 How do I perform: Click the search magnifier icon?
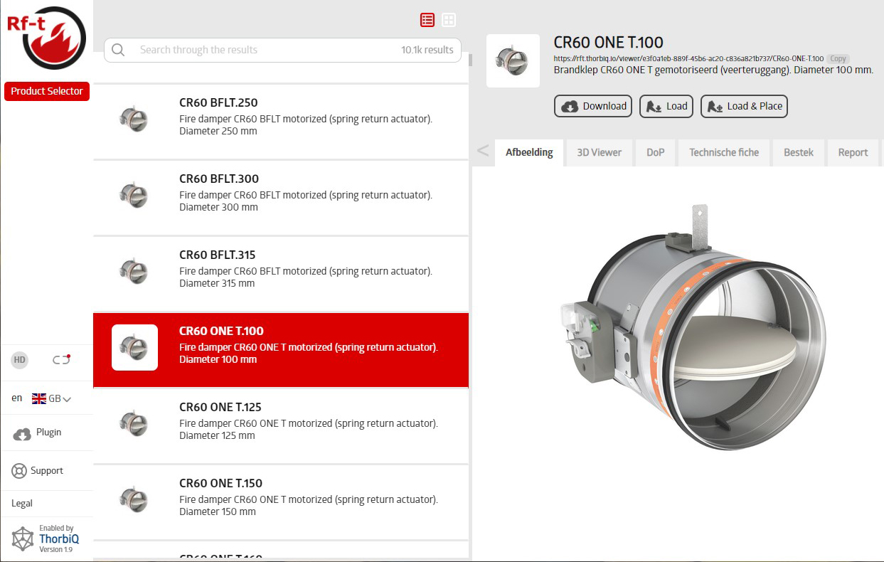coord(118,50)
